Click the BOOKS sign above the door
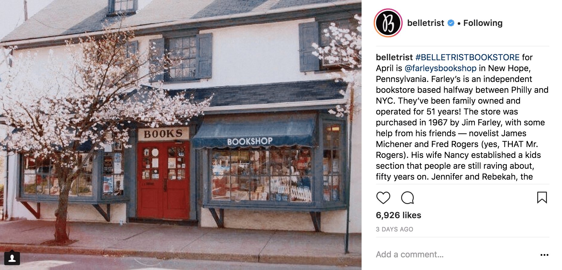Image resolution: width=562 pixels, height=270 pixels. [x=163, y=134]
